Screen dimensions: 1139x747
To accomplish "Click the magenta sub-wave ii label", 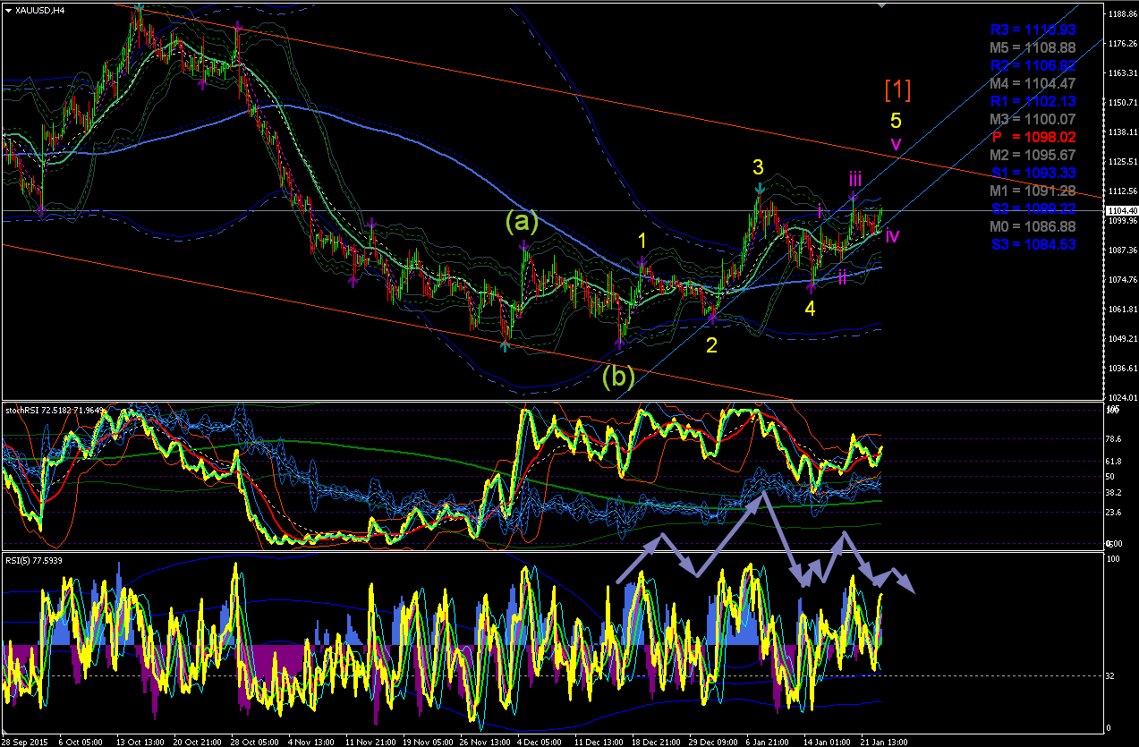I will pos(842,277).
